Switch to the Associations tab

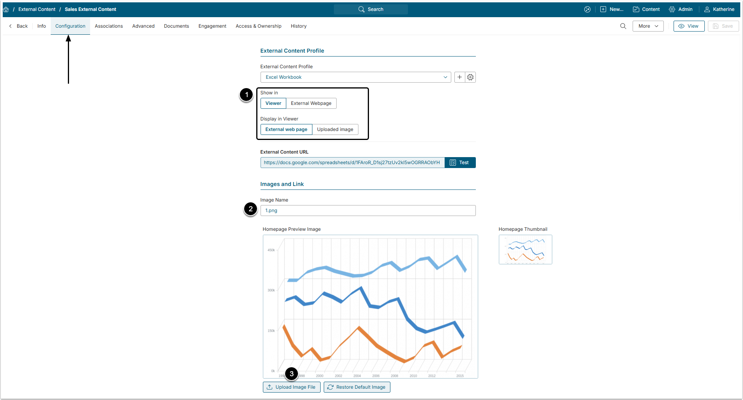[x=109, y=26]
